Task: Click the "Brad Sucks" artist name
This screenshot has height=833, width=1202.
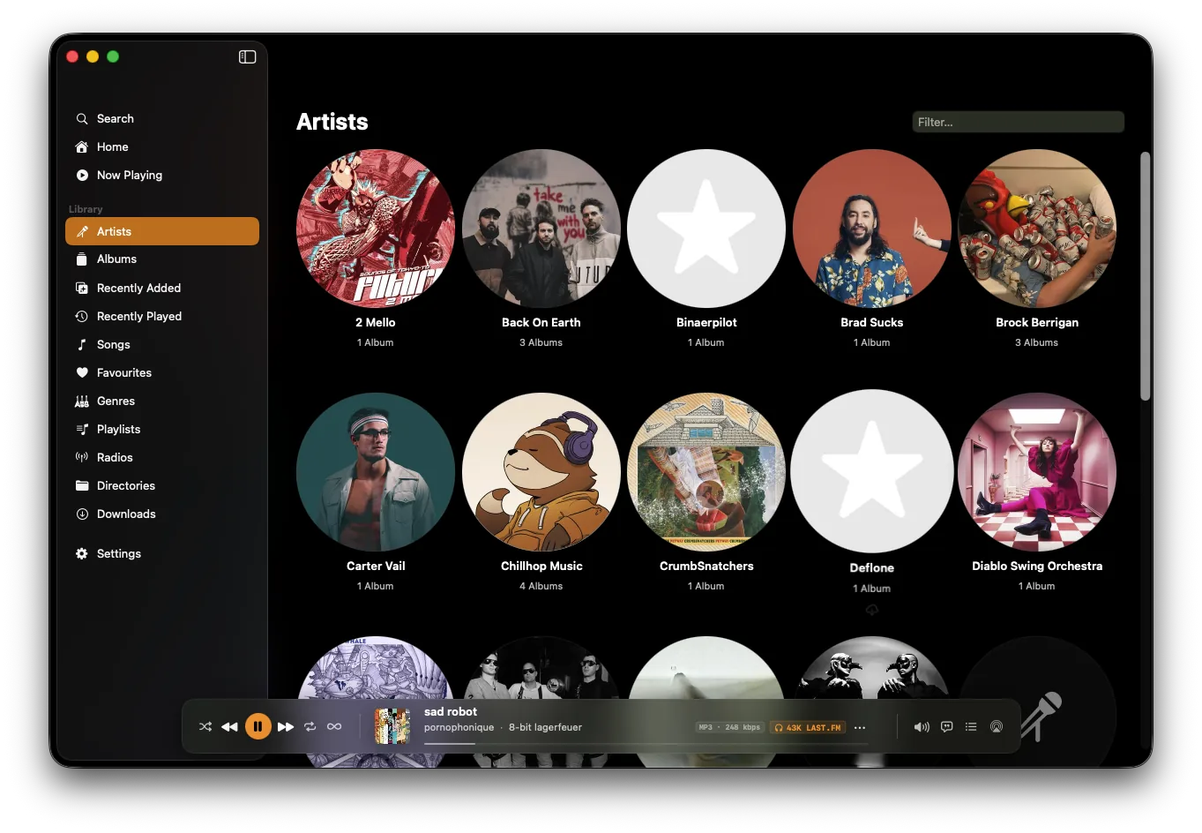Action: click(x=872, y=323)
